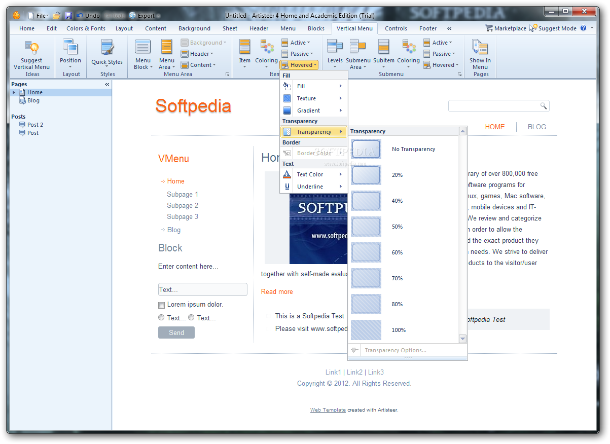The width and height of the screenshot is (610, 444).
Task: Click the Text Color letter icon
Action: pyautogui.click(x=287, y=174)
